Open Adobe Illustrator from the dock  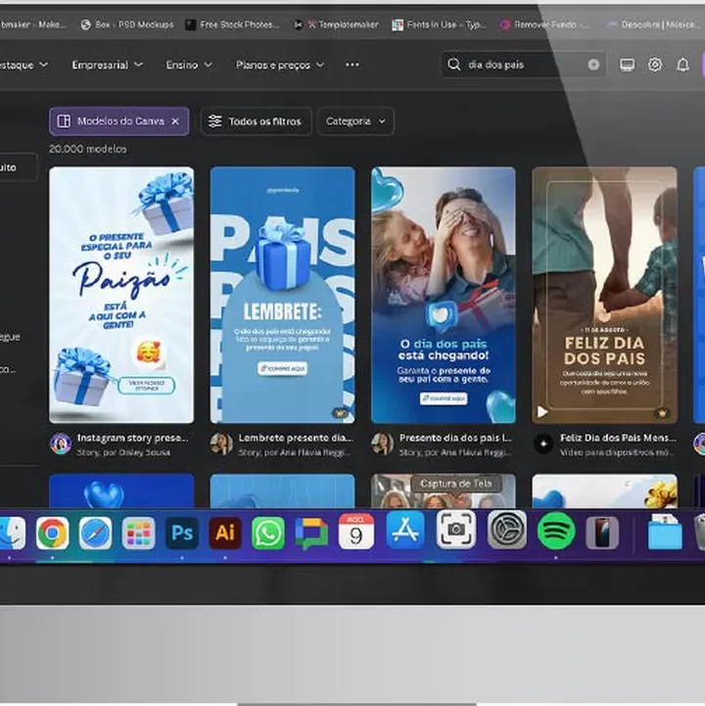(x=225, y=533)
